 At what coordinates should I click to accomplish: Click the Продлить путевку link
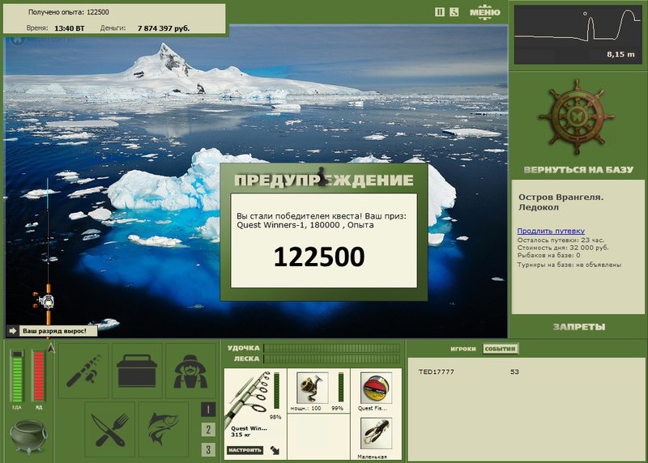551,231
